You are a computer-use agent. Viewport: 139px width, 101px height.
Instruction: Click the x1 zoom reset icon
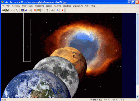tap(30, 10)
